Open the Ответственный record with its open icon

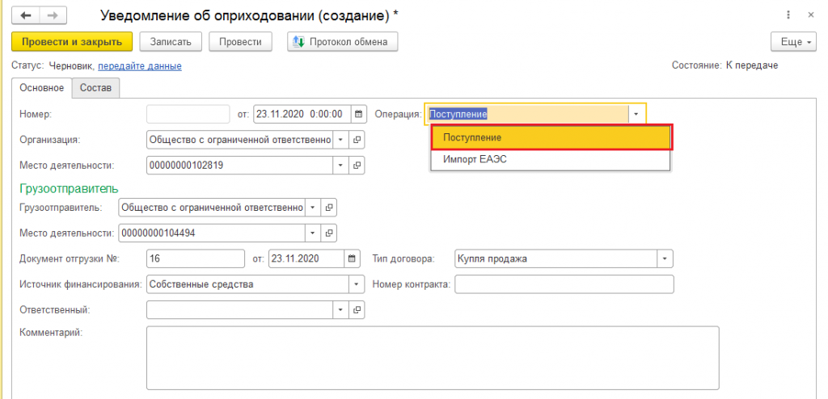coord(357,310)
